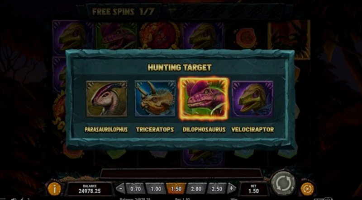
Task: Set bet to 2.00
Action: coord(196,189)
